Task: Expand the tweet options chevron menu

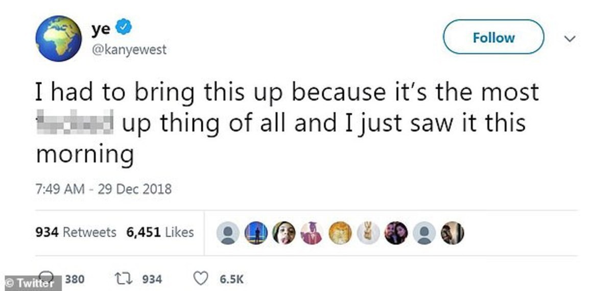Action: (x=570, y=39)
